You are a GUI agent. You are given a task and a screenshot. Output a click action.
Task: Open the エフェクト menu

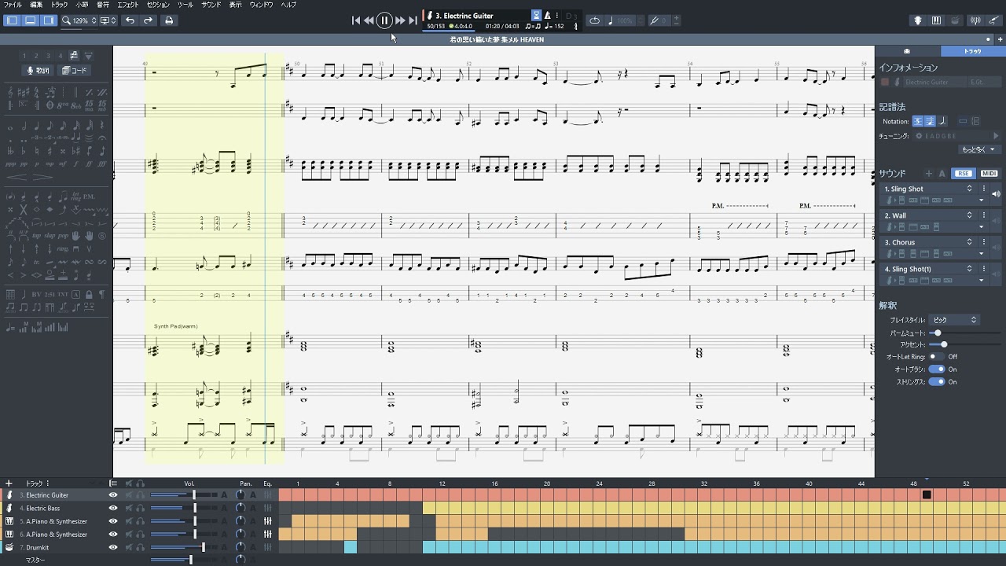coord(128,5)
